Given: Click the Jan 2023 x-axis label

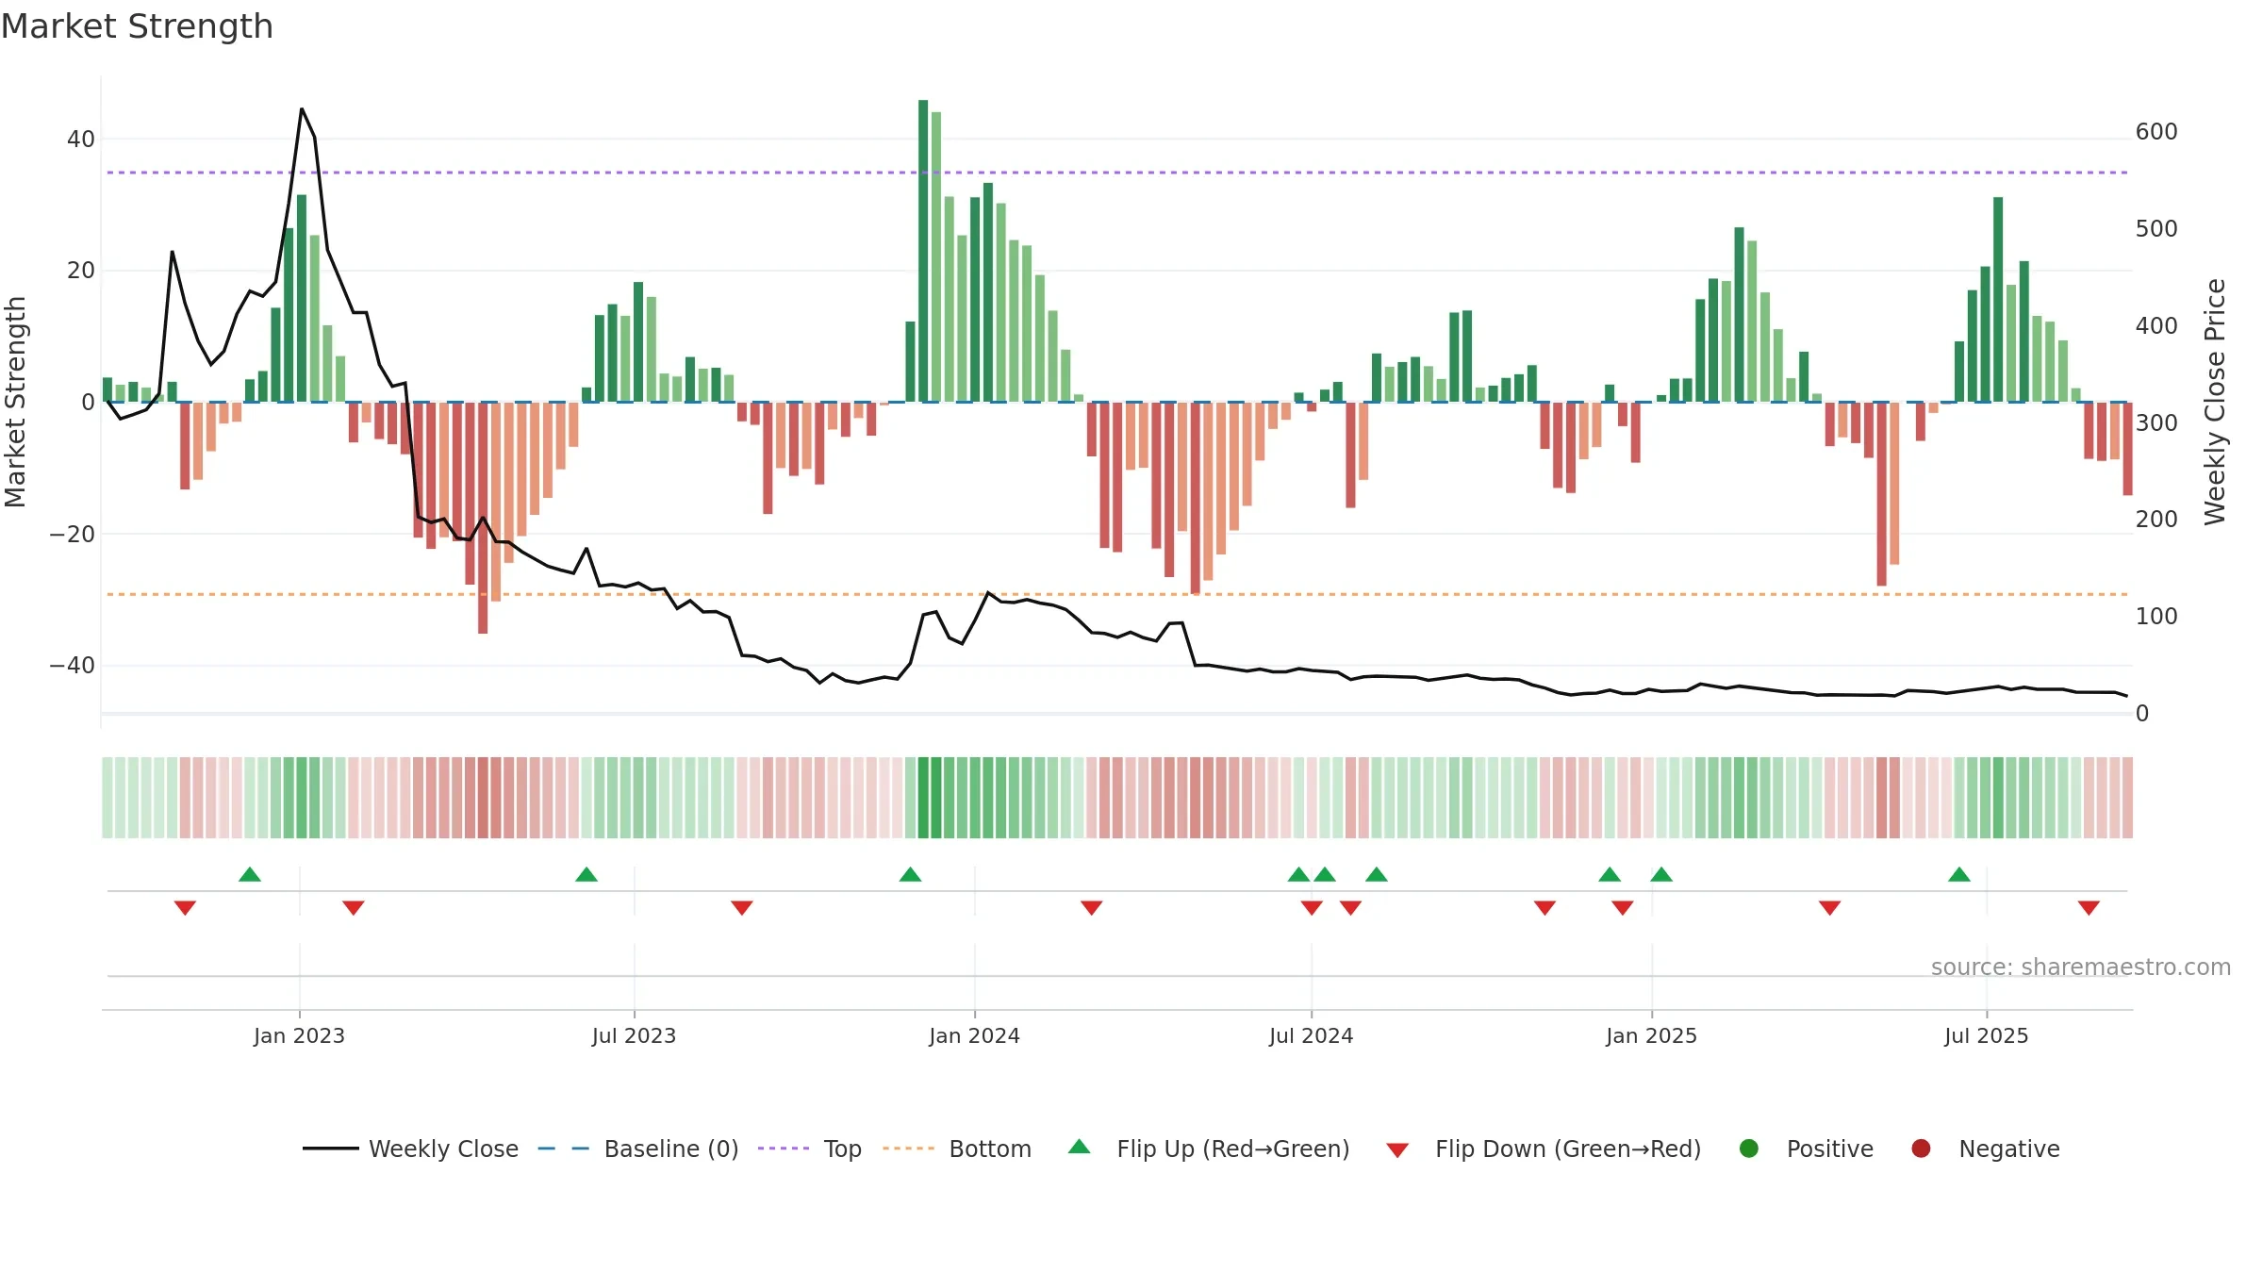Looking at the screenshot, I should coord(299,1035).
